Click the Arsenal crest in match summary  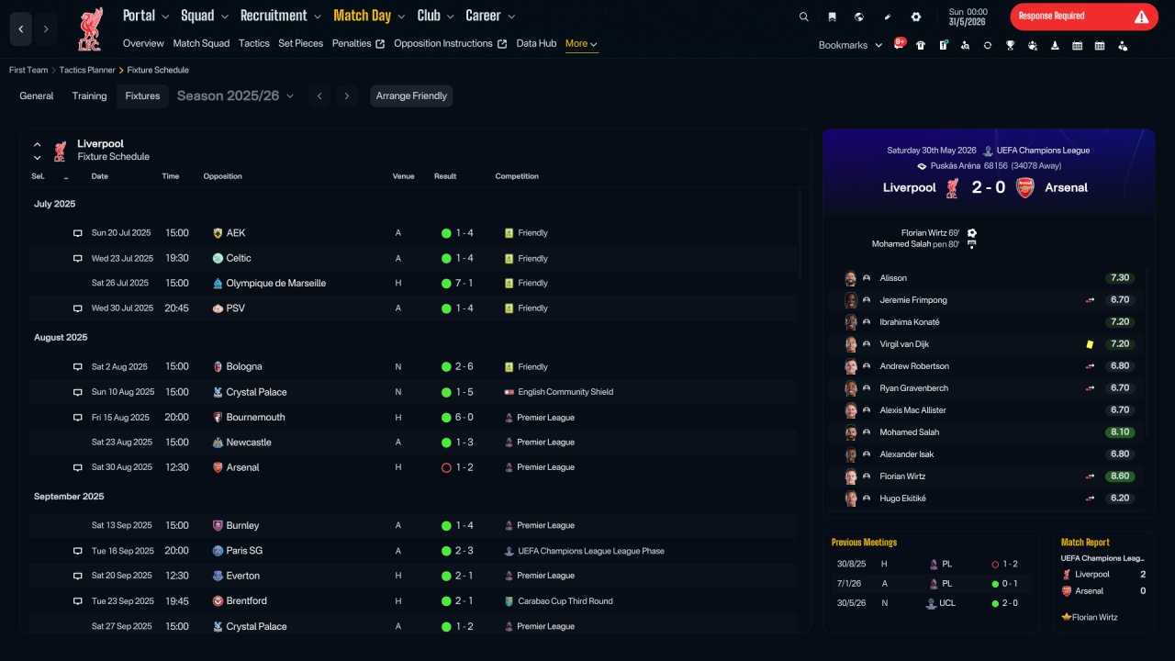1024,187
